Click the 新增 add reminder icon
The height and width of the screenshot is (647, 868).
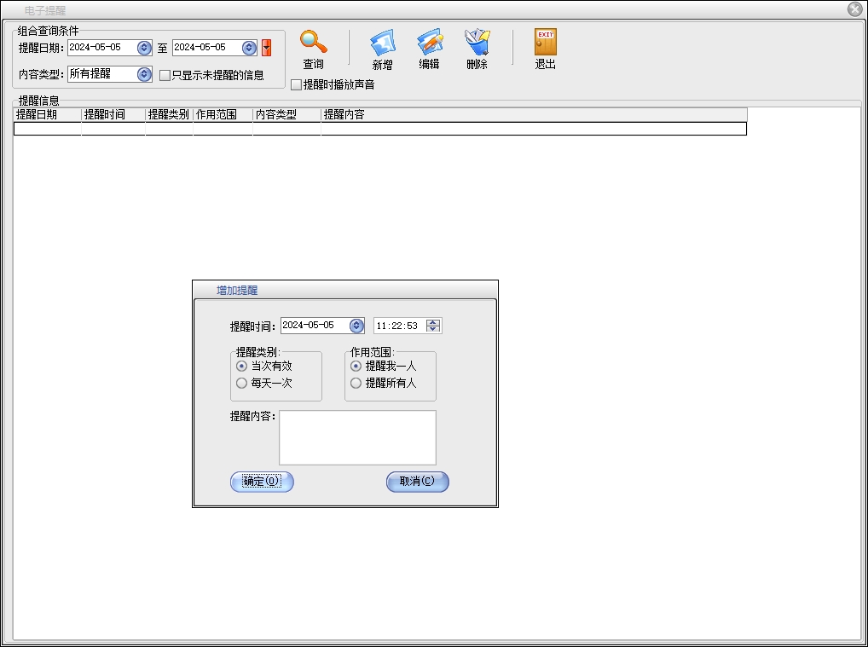[x=382, y=42]
